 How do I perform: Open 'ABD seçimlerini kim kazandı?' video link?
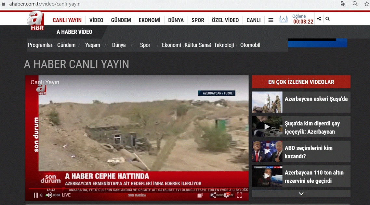tap(309, 152)
